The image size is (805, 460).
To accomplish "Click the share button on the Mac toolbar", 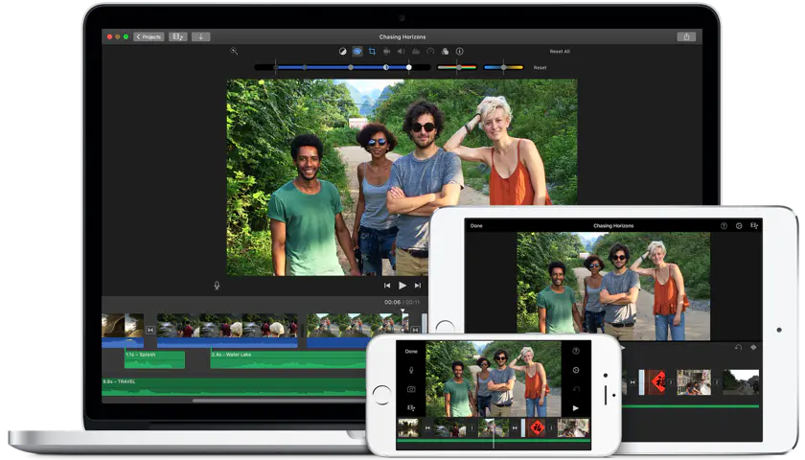I will [686, 36].
